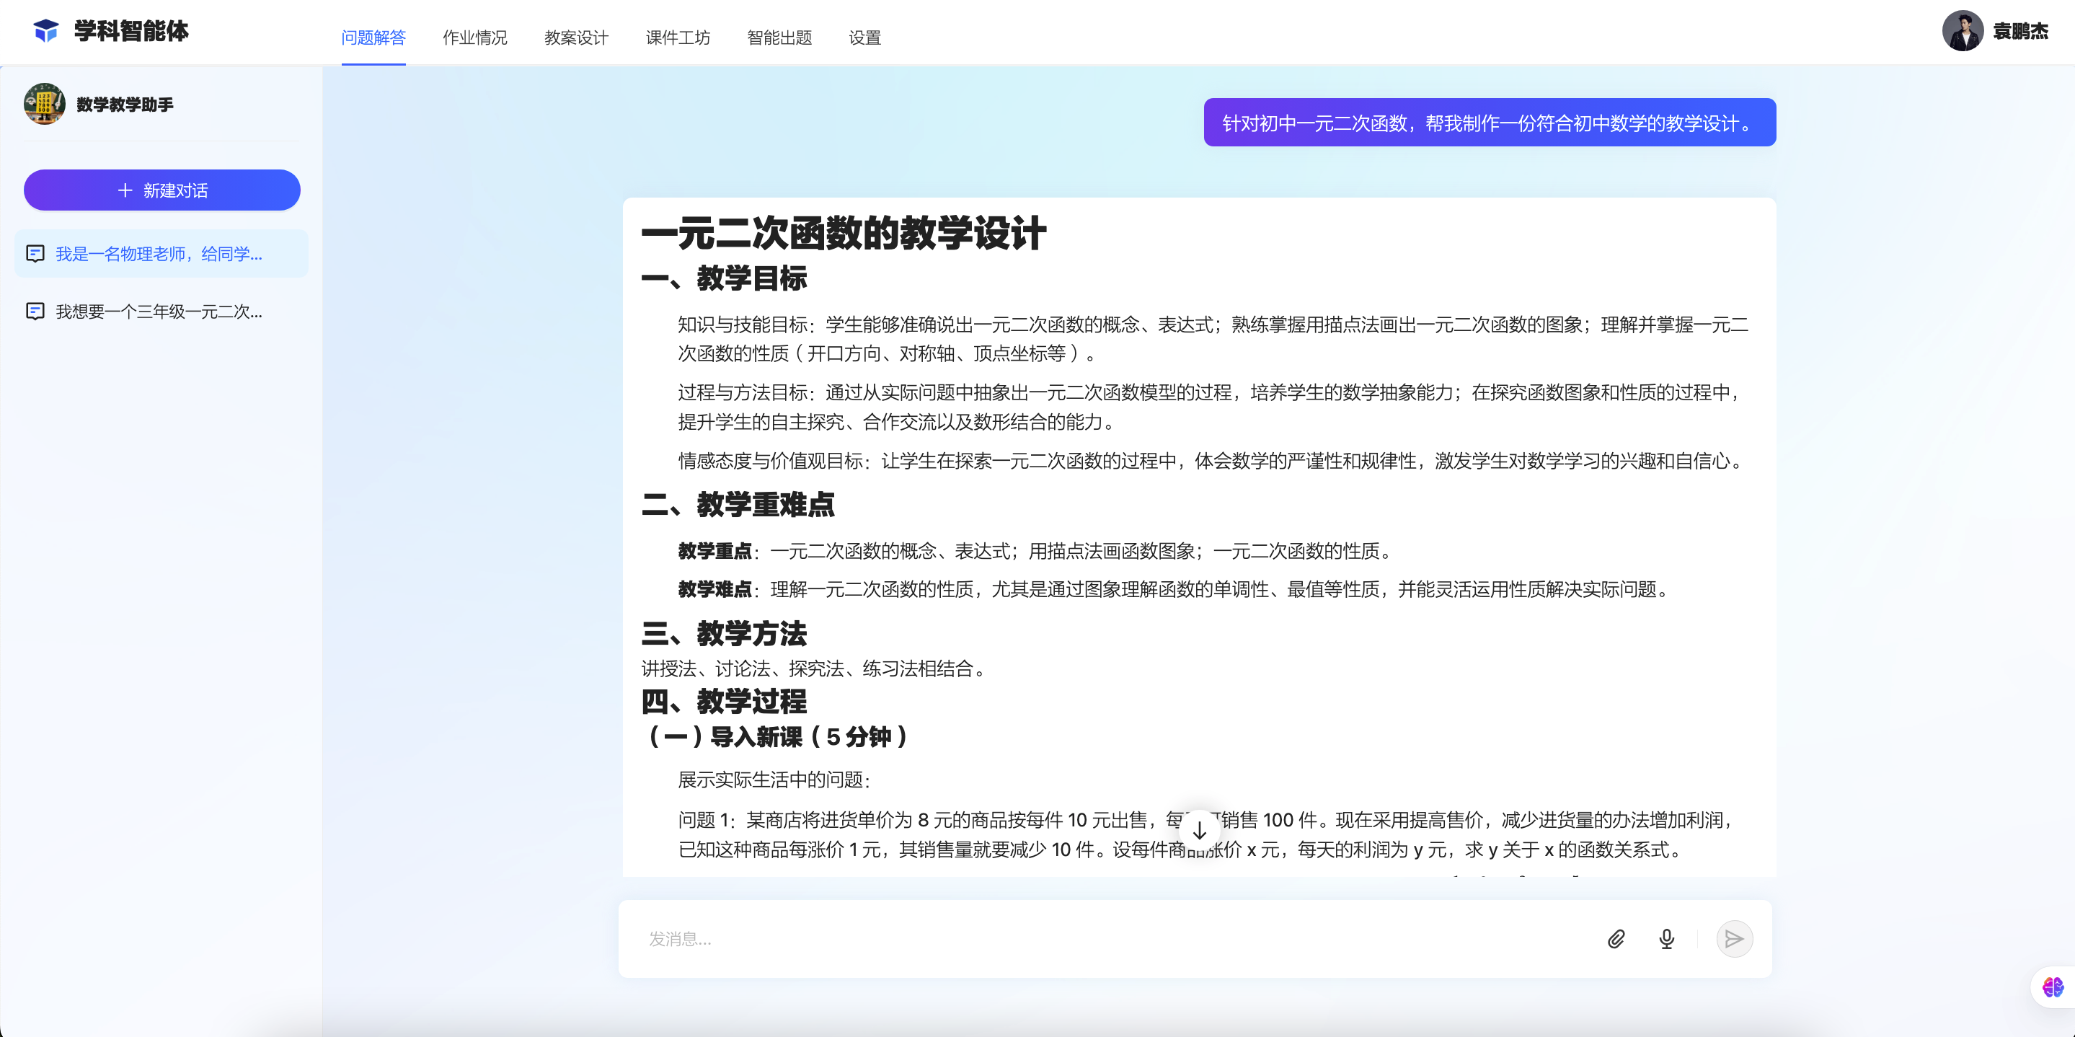Image resolution: width=2075 pixels, height=1037 pixels.
Task: Open the 智能出题 tab
Action: coord(779,38)
